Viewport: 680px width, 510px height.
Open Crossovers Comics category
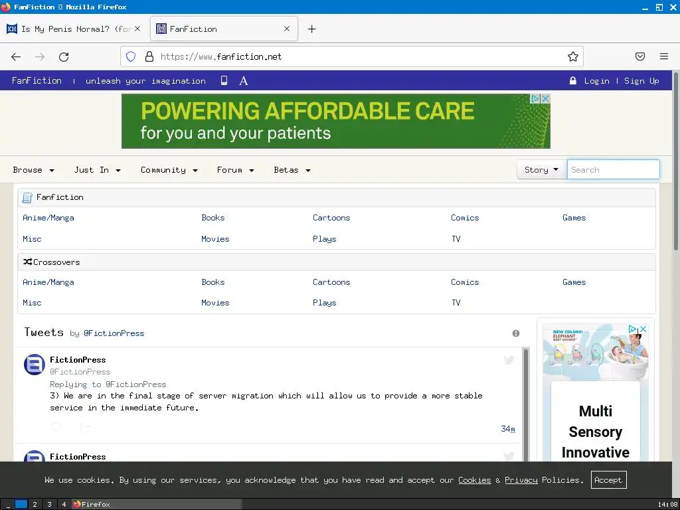tap(465, 282)
